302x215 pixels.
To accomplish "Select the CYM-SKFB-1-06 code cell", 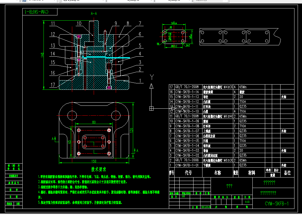I will pos(187,136).
